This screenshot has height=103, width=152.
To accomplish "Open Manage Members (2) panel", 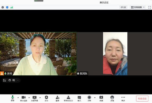I will tap(69, 99).
